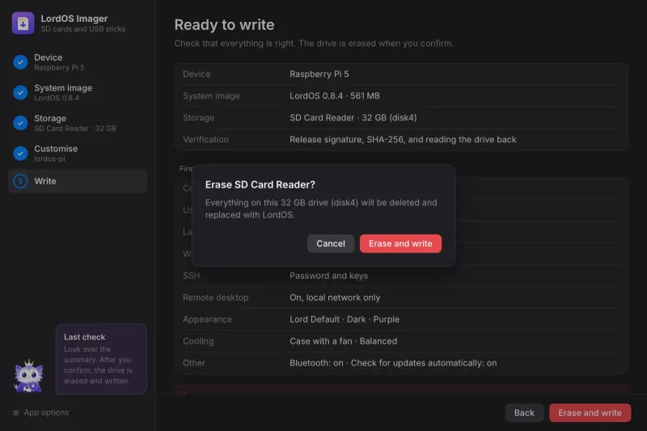
Task: Click the Last check tip card
Action: tap(101, 359)
